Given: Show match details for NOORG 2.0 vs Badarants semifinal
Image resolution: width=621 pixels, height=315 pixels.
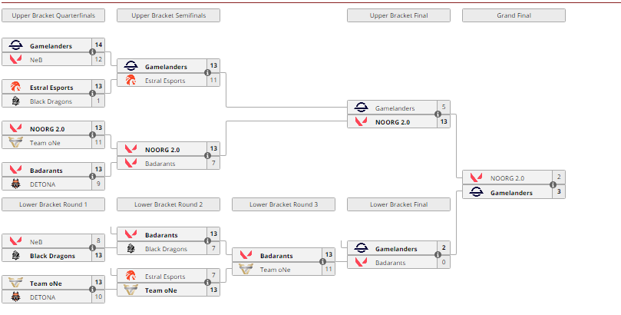Looking at the screenshot, I should 207,157.
